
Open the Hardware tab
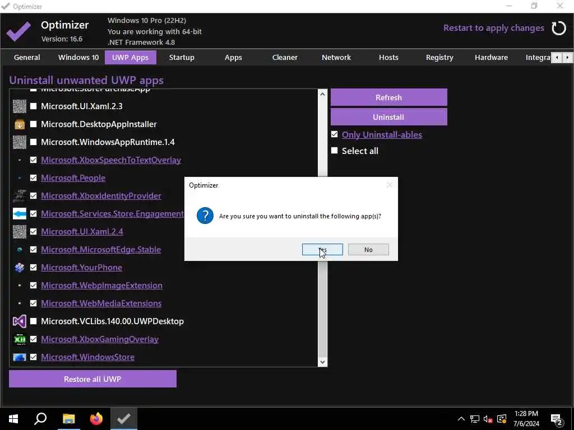(491, 58)
